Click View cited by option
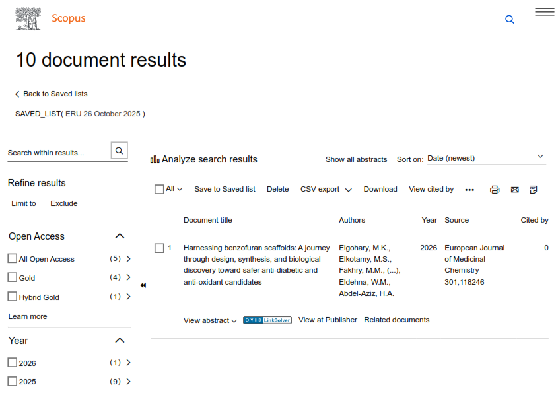 point(431,189)
